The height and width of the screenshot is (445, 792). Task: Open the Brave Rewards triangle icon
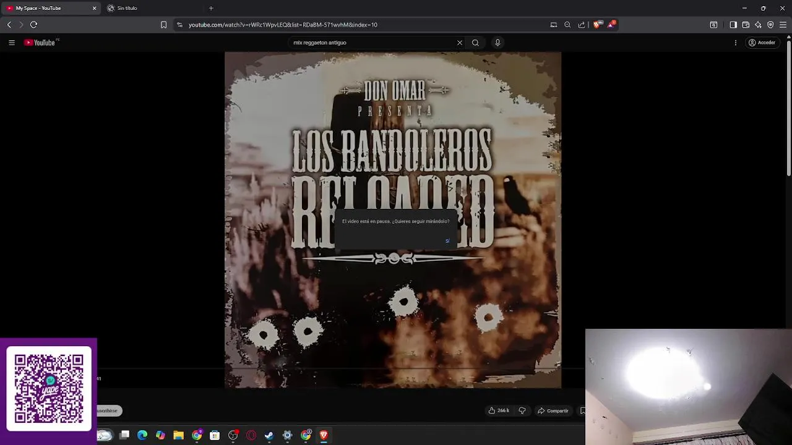612,25
